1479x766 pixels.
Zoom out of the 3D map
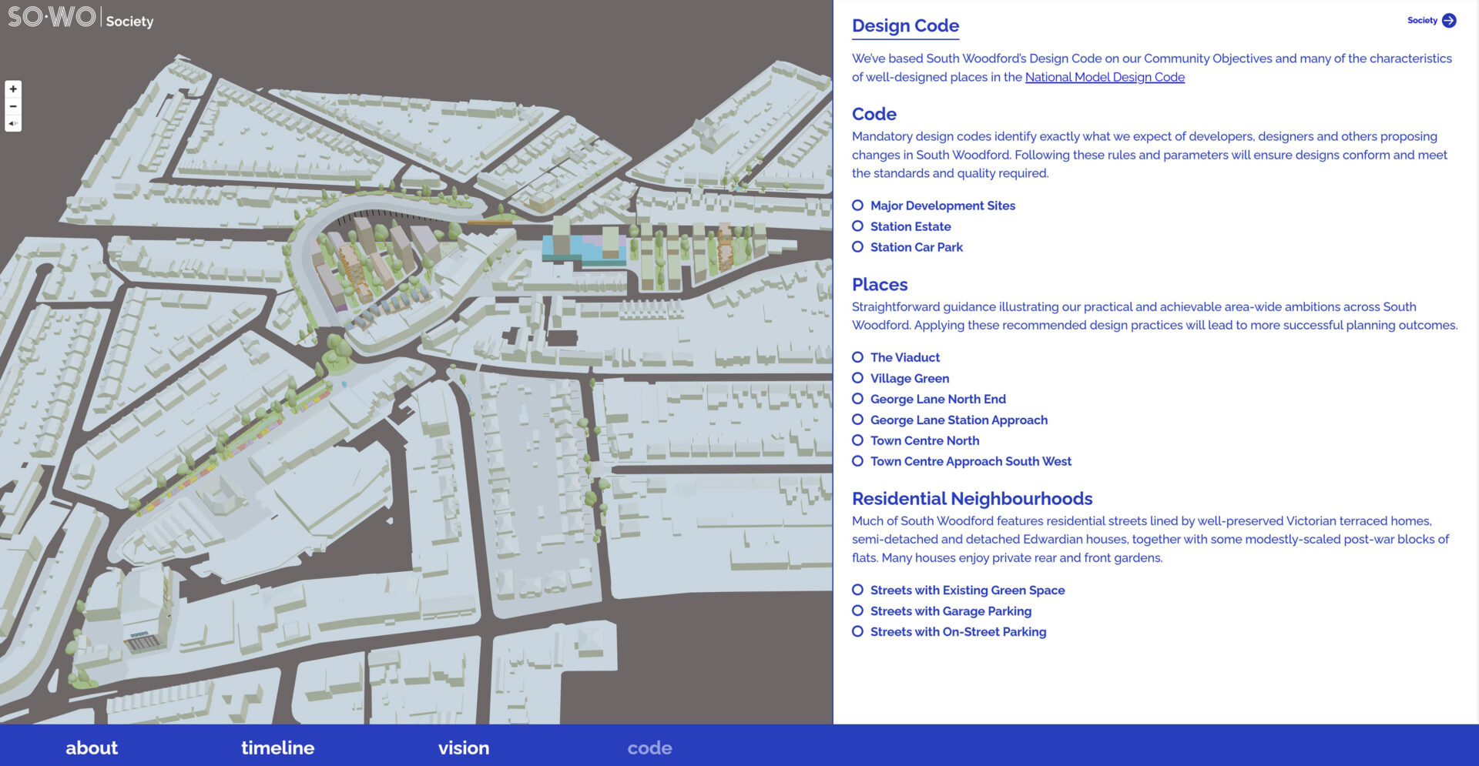click(13, 106)
